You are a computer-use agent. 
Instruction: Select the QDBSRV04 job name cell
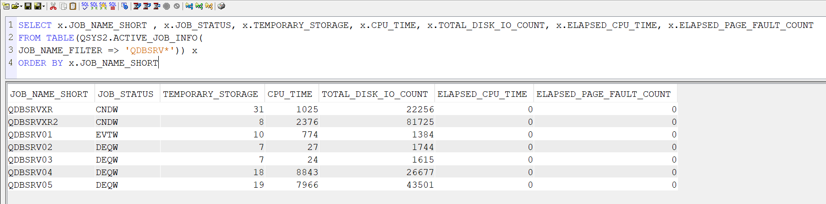click(x=30, y=172)
